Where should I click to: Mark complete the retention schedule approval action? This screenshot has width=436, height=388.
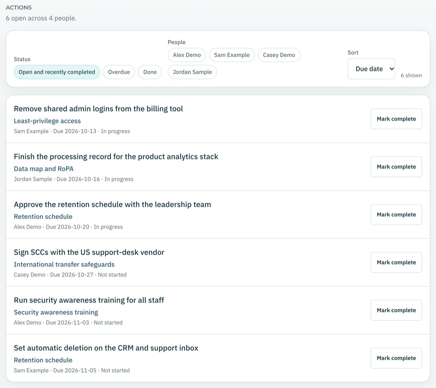(396, 215)
